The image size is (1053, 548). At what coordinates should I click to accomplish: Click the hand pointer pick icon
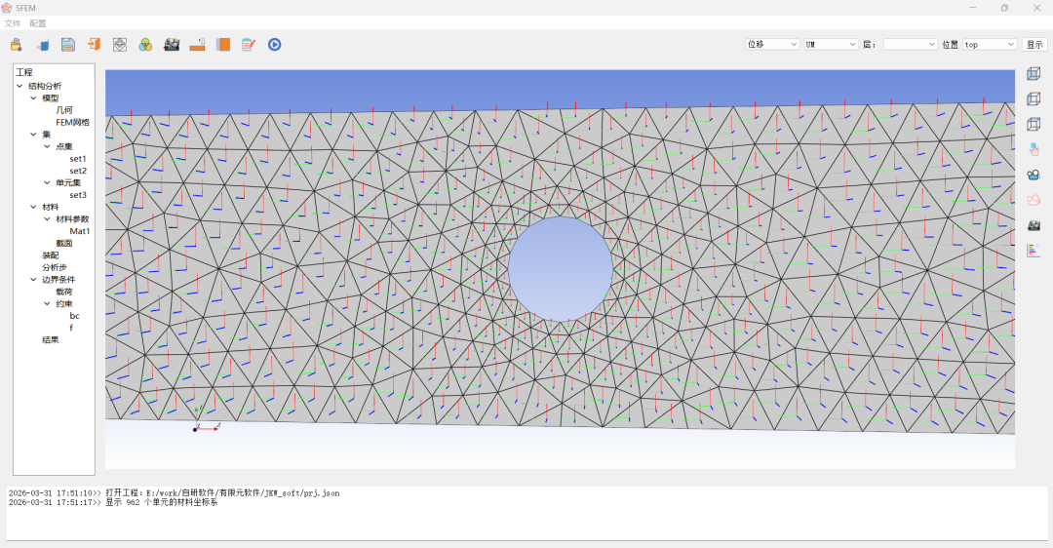point(1033,150)
